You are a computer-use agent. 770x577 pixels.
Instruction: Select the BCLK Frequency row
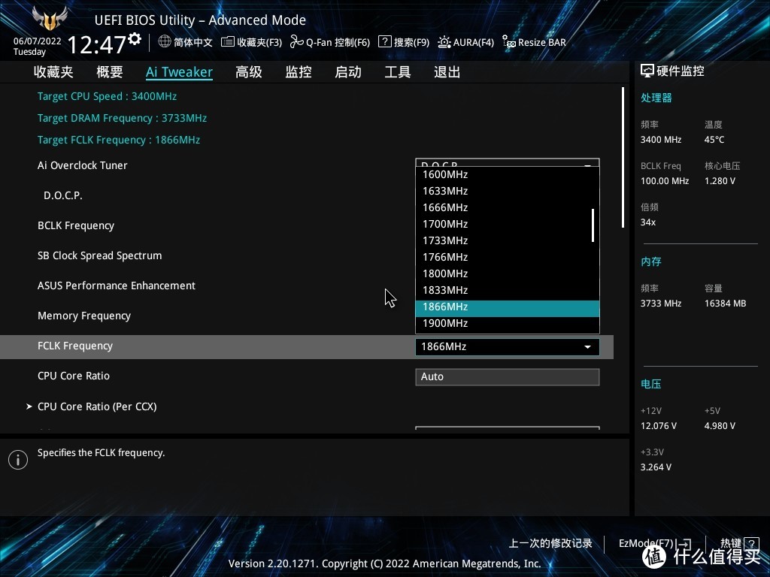76,225
